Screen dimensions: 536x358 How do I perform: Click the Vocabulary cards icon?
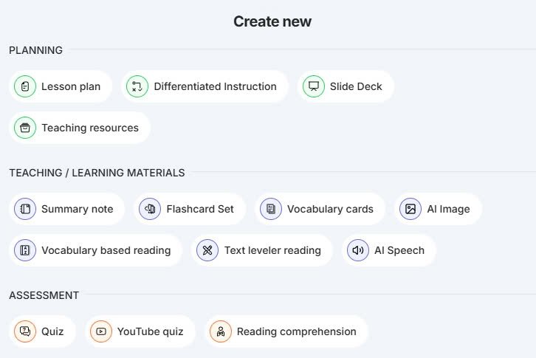(271, 209)
